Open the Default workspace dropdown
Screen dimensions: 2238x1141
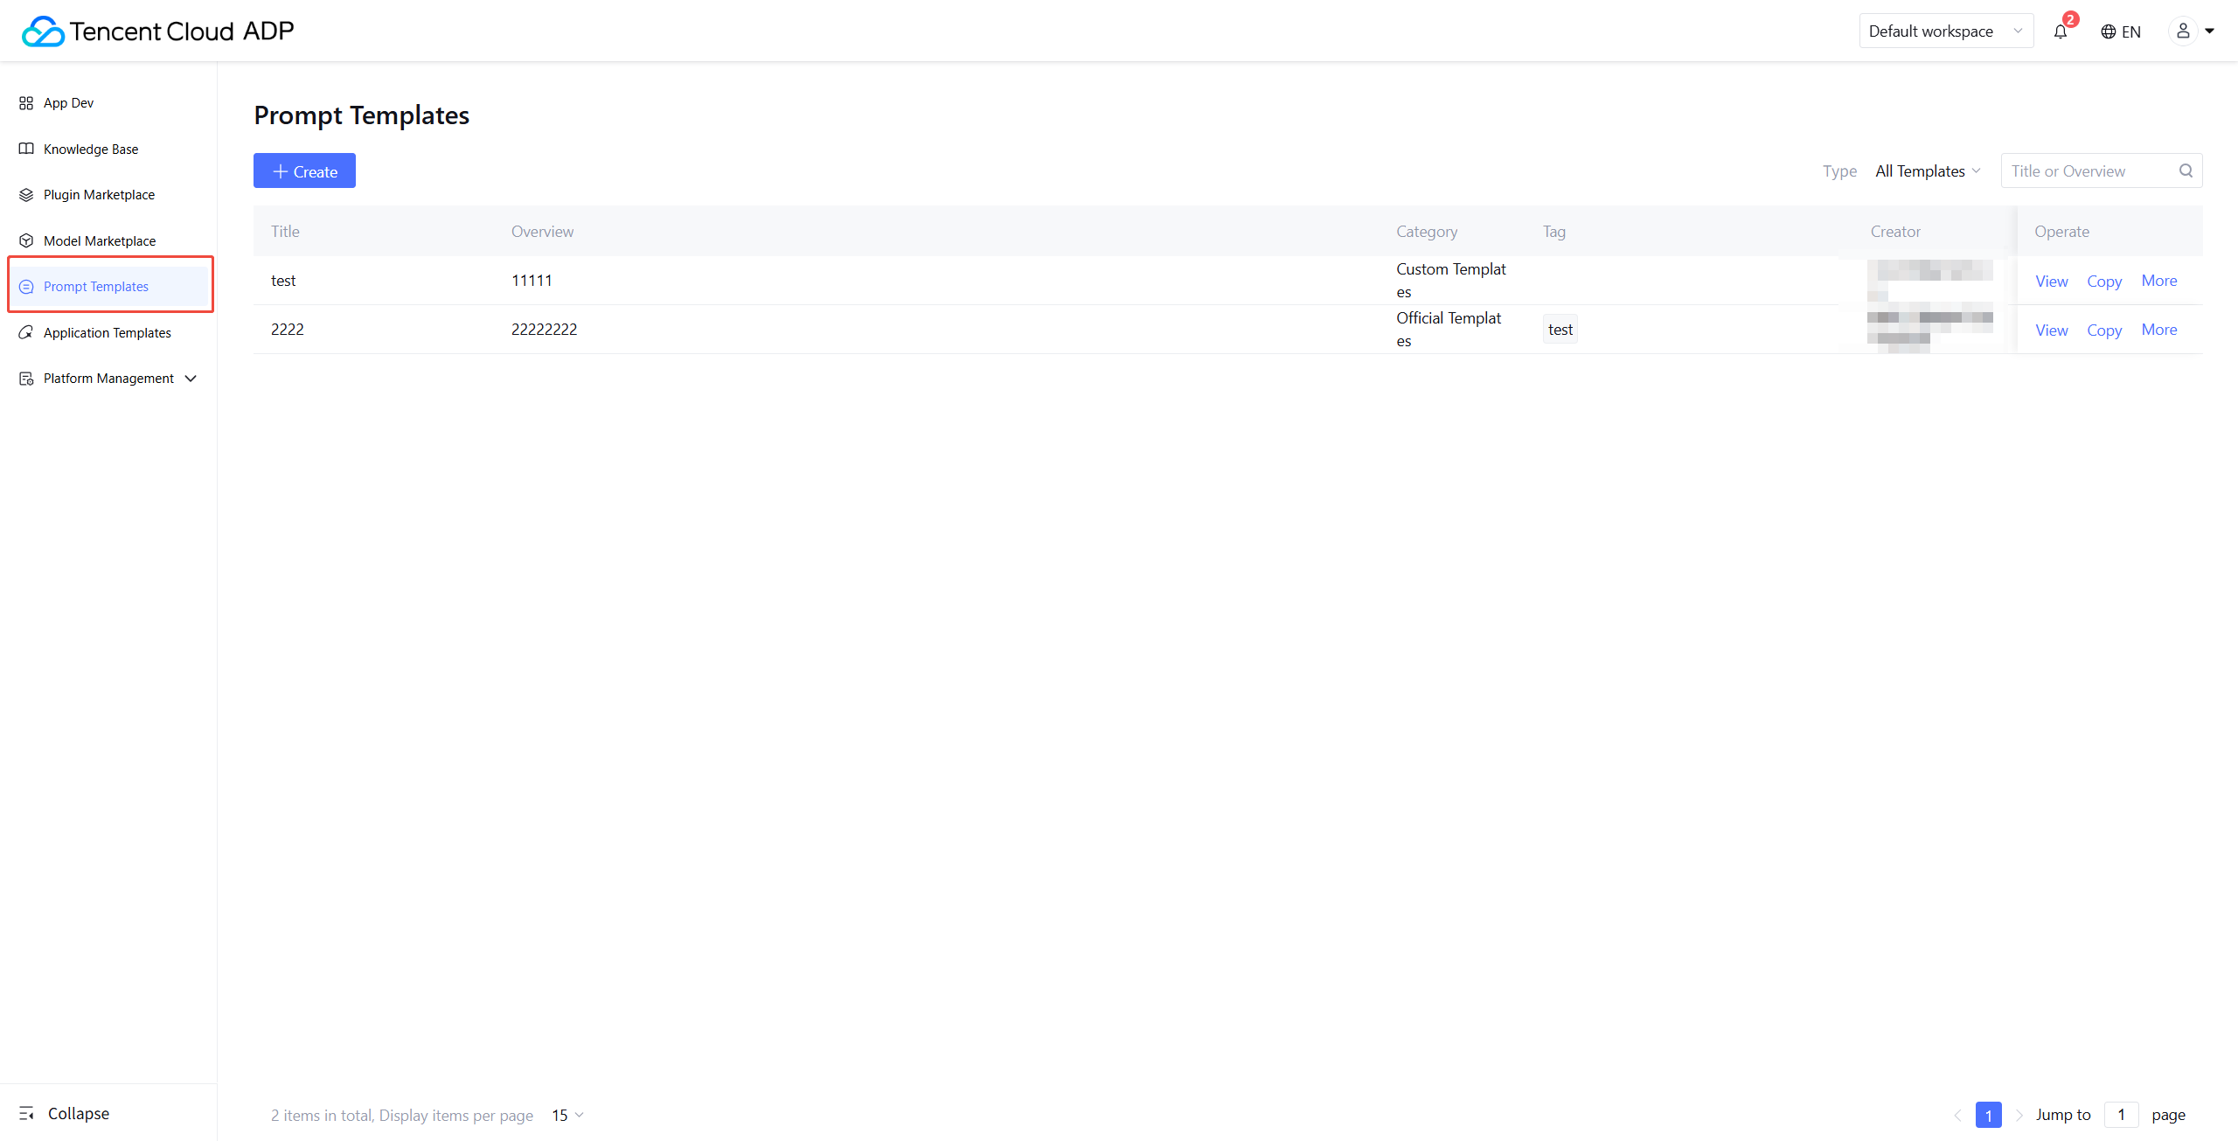tap(1945, 31)
